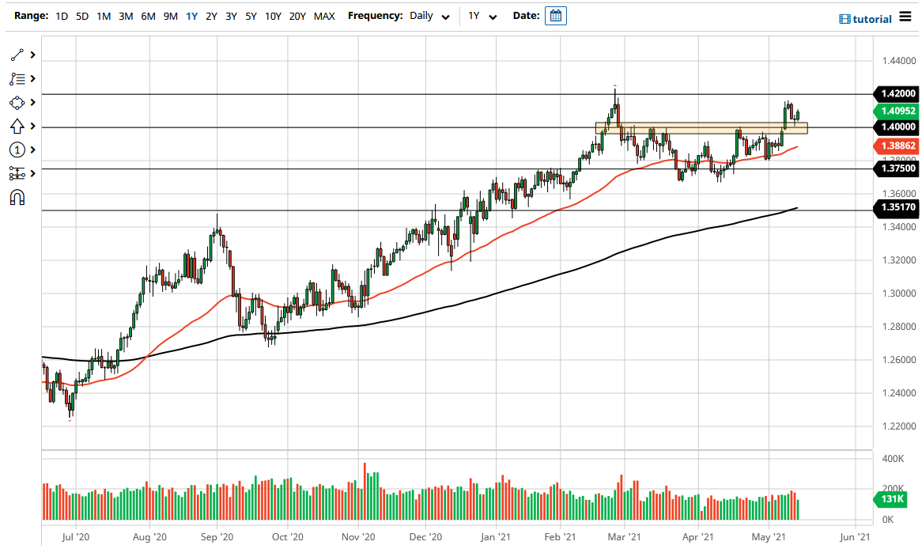Select the 5Y range button

pyautogui.click(x=251, y=15)
